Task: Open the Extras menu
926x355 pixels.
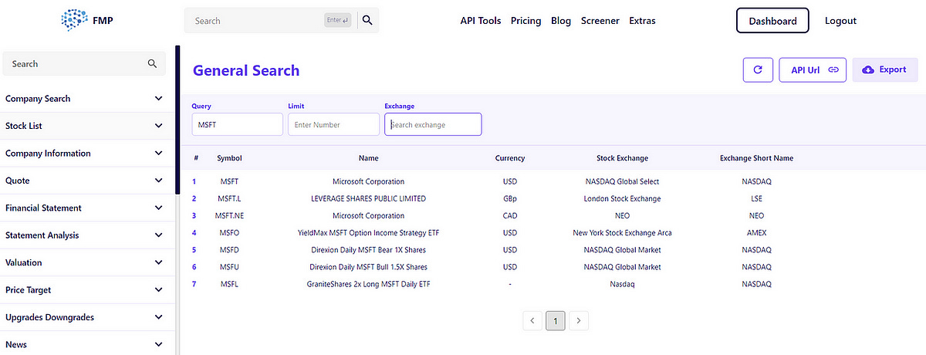Action: [642, 21]
